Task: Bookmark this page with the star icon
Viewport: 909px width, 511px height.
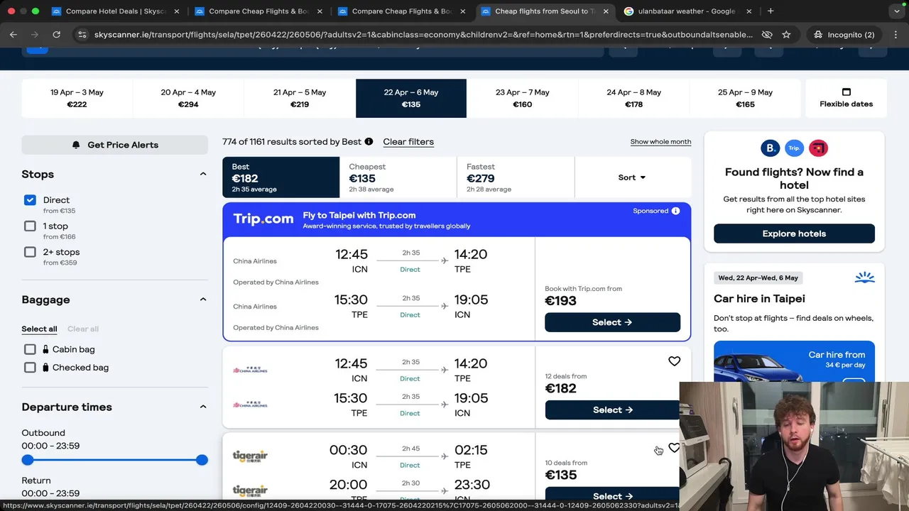Action: 786,34
